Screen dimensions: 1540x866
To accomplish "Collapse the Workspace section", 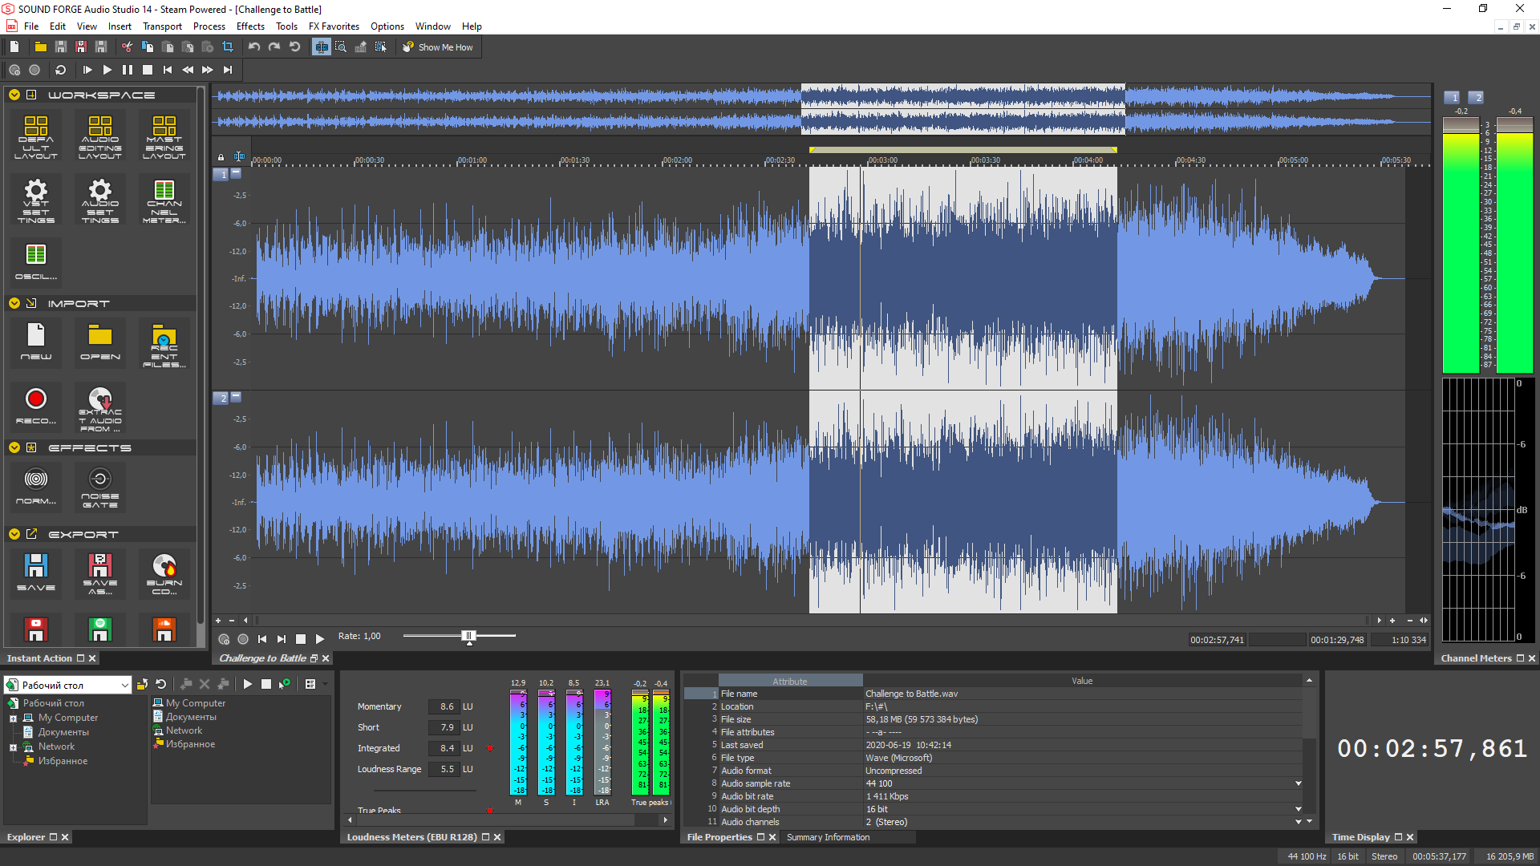I will pos(14,95).
